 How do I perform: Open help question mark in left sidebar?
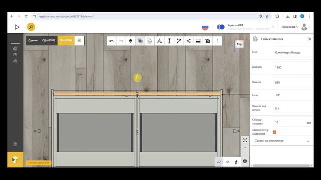[15, 144]
